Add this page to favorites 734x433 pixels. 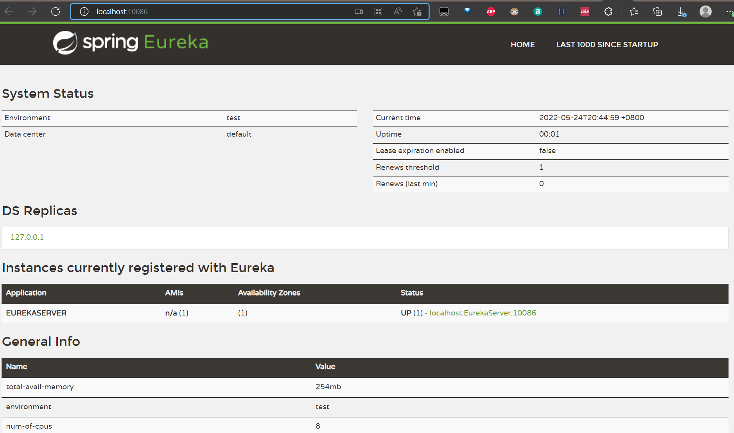tap(417, 12)
